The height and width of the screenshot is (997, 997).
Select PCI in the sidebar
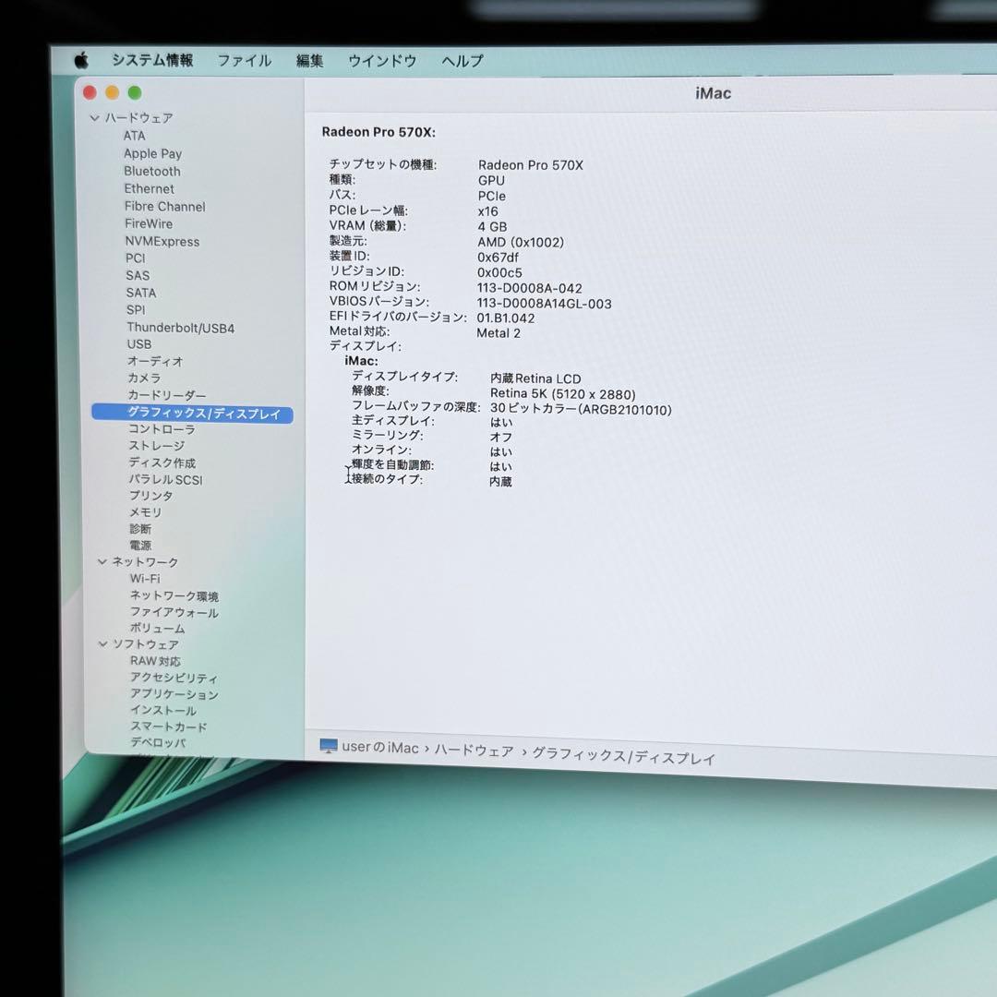tap(136, 258)
